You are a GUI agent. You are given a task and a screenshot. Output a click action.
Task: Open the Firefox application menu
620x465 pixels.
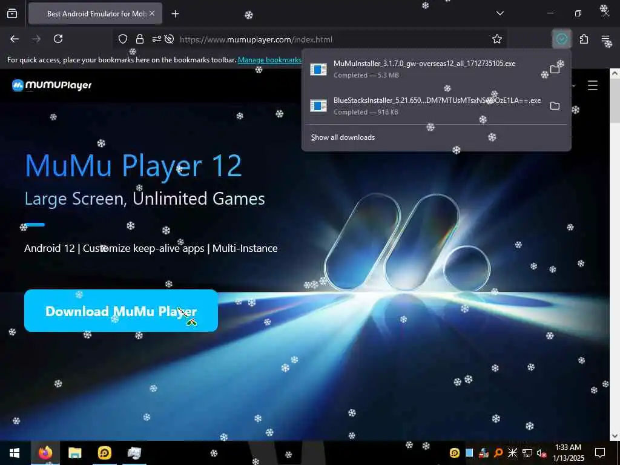coord(605,39)
